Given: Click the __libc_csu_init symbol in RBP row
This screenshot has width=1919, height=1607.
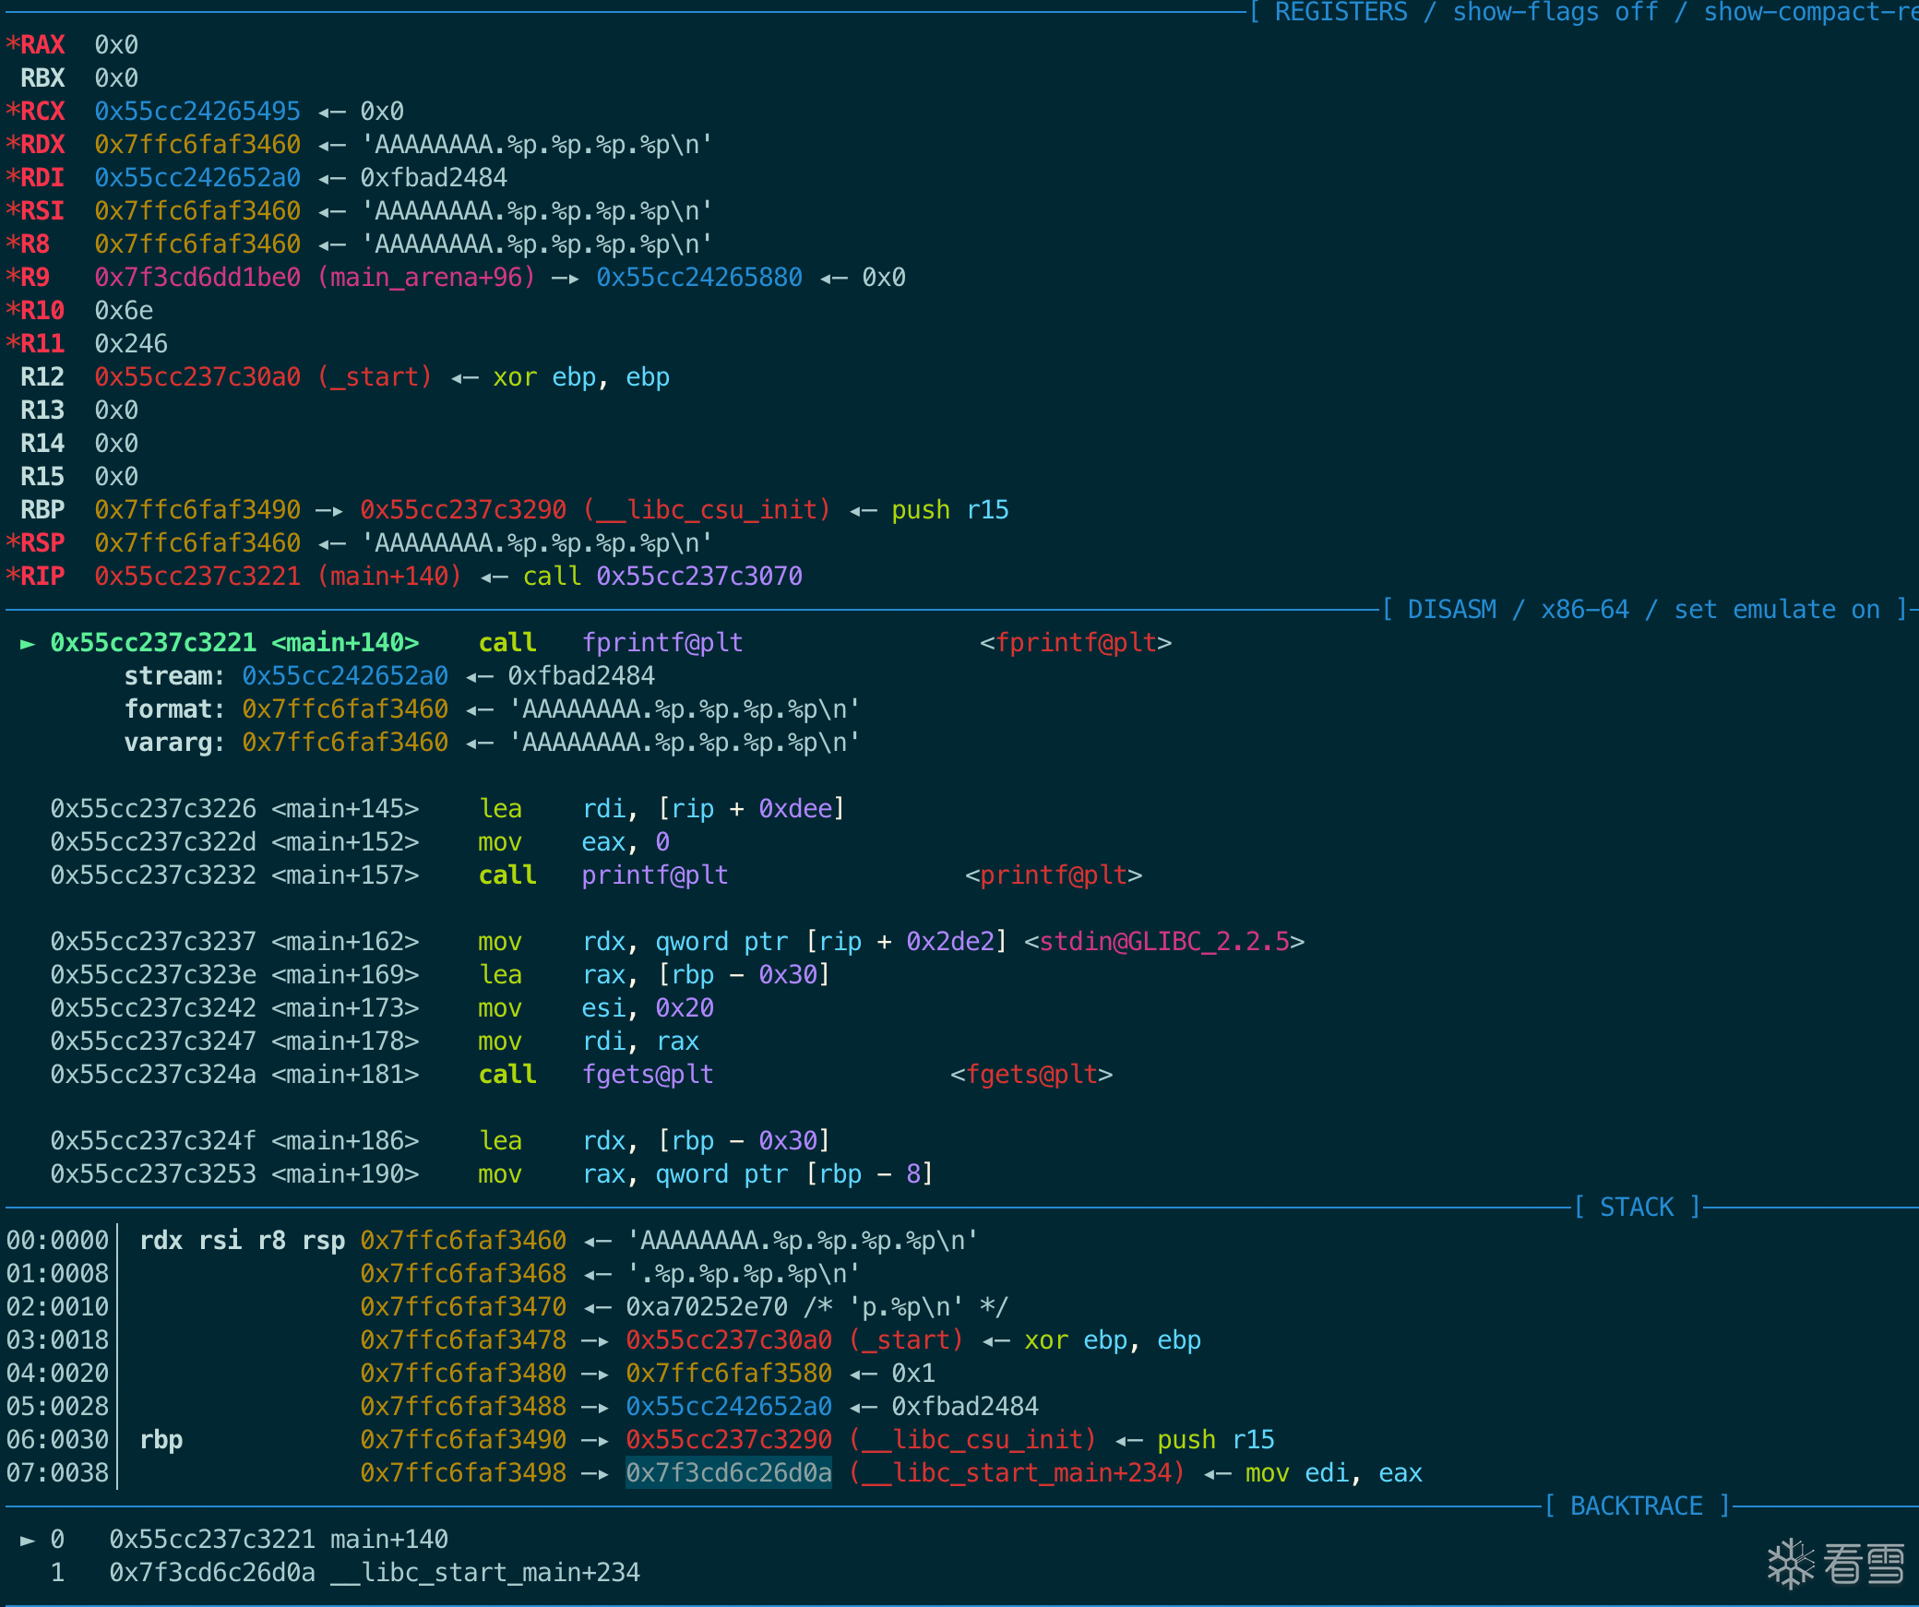Looking at the screenshot, I should 707,510.
